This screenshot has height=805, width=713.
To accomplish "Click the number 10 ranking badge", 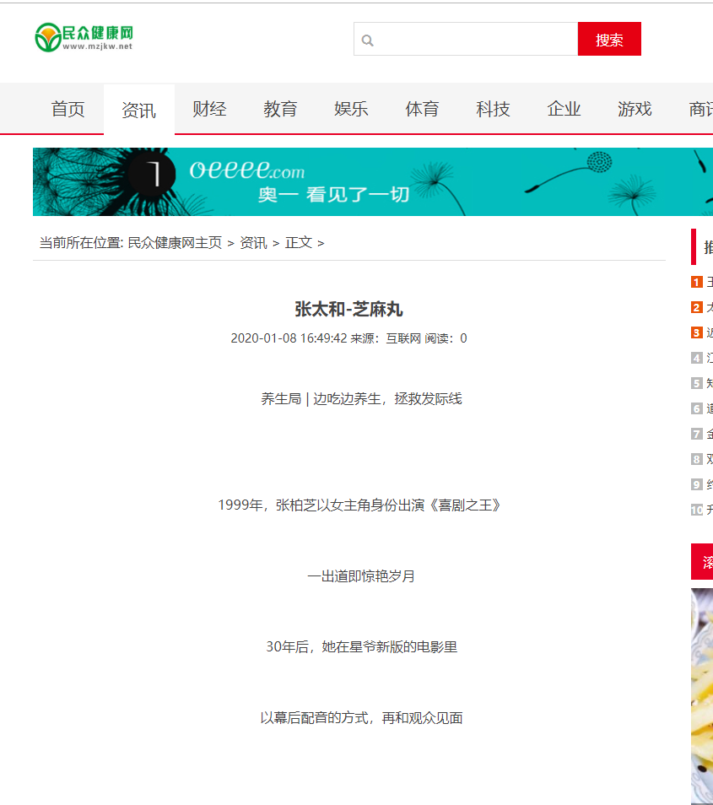I will [x=696, y=510].
